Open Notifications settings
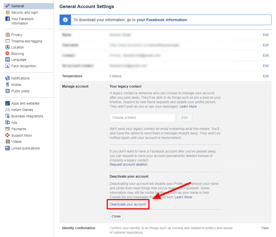 [20, 78]
